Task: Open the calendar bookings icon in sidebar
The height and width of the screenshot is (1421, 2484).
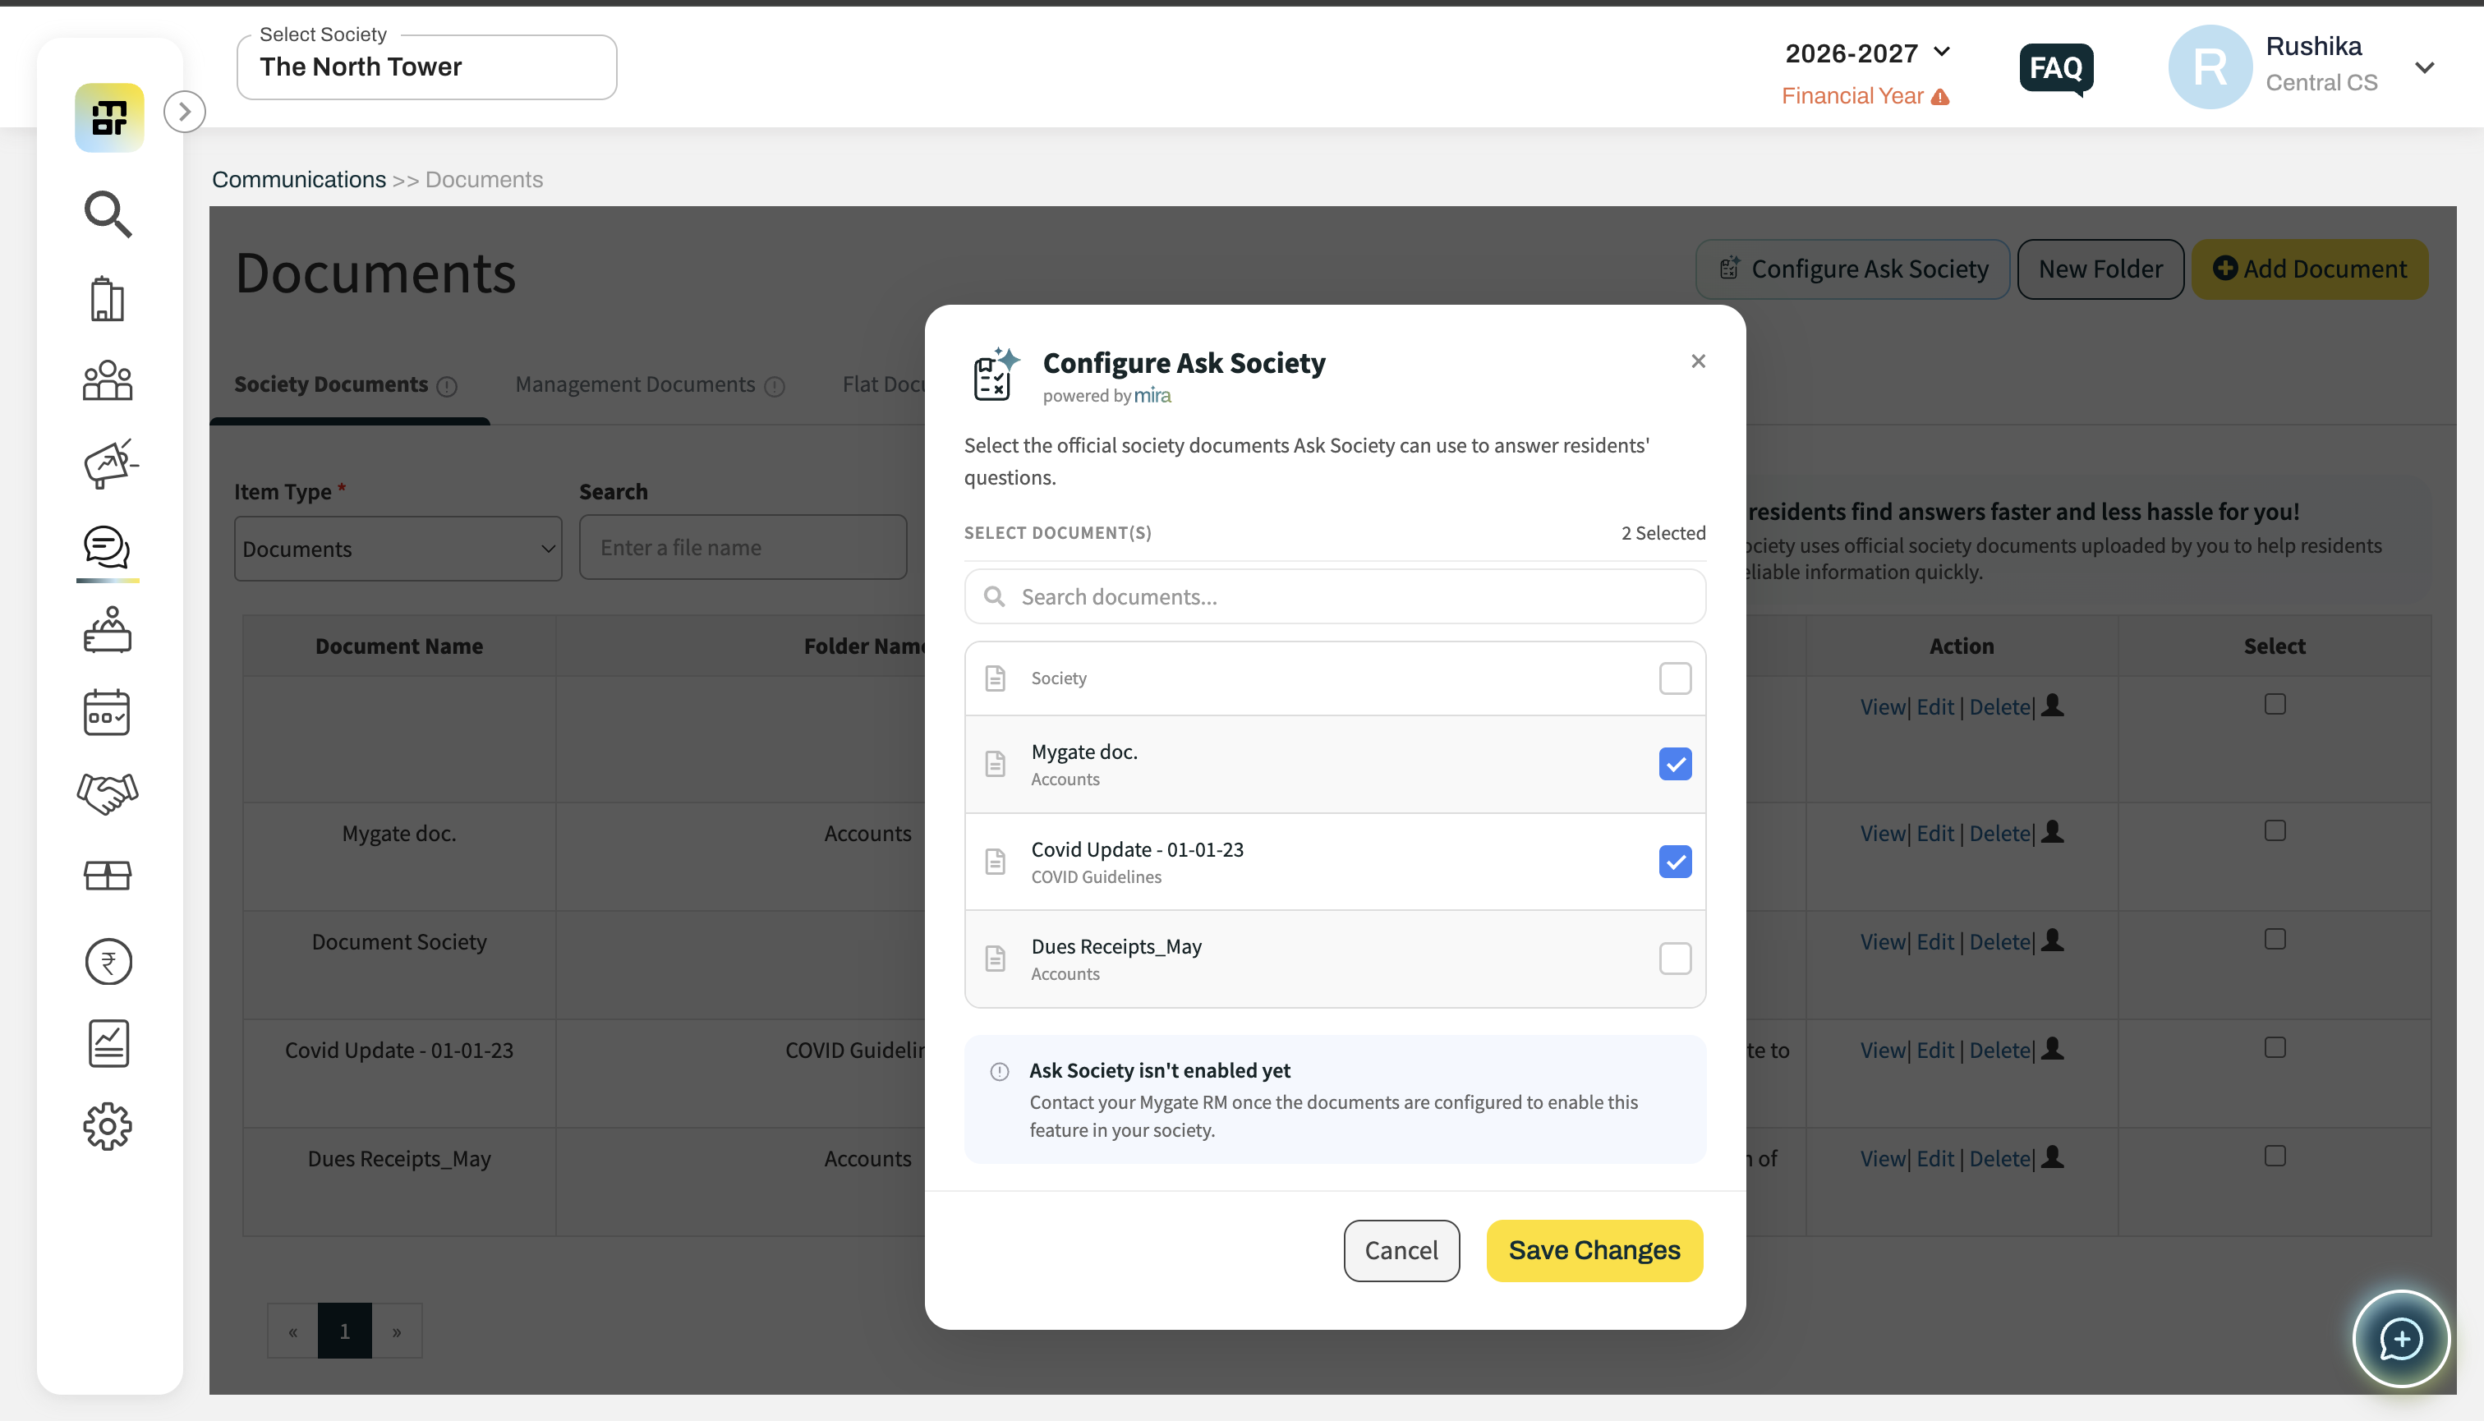Action: (108, 712)
